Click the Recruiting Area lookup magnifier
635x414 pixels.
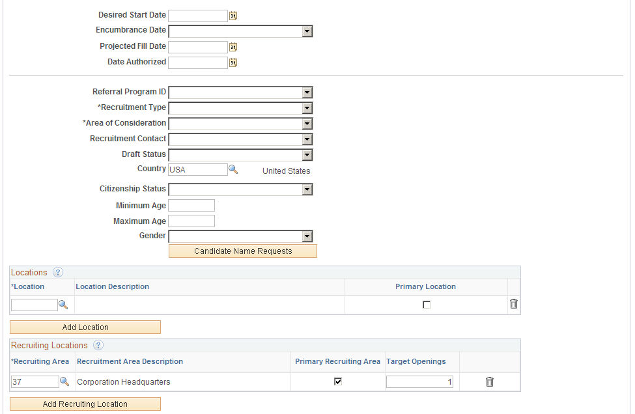[64, 381]
